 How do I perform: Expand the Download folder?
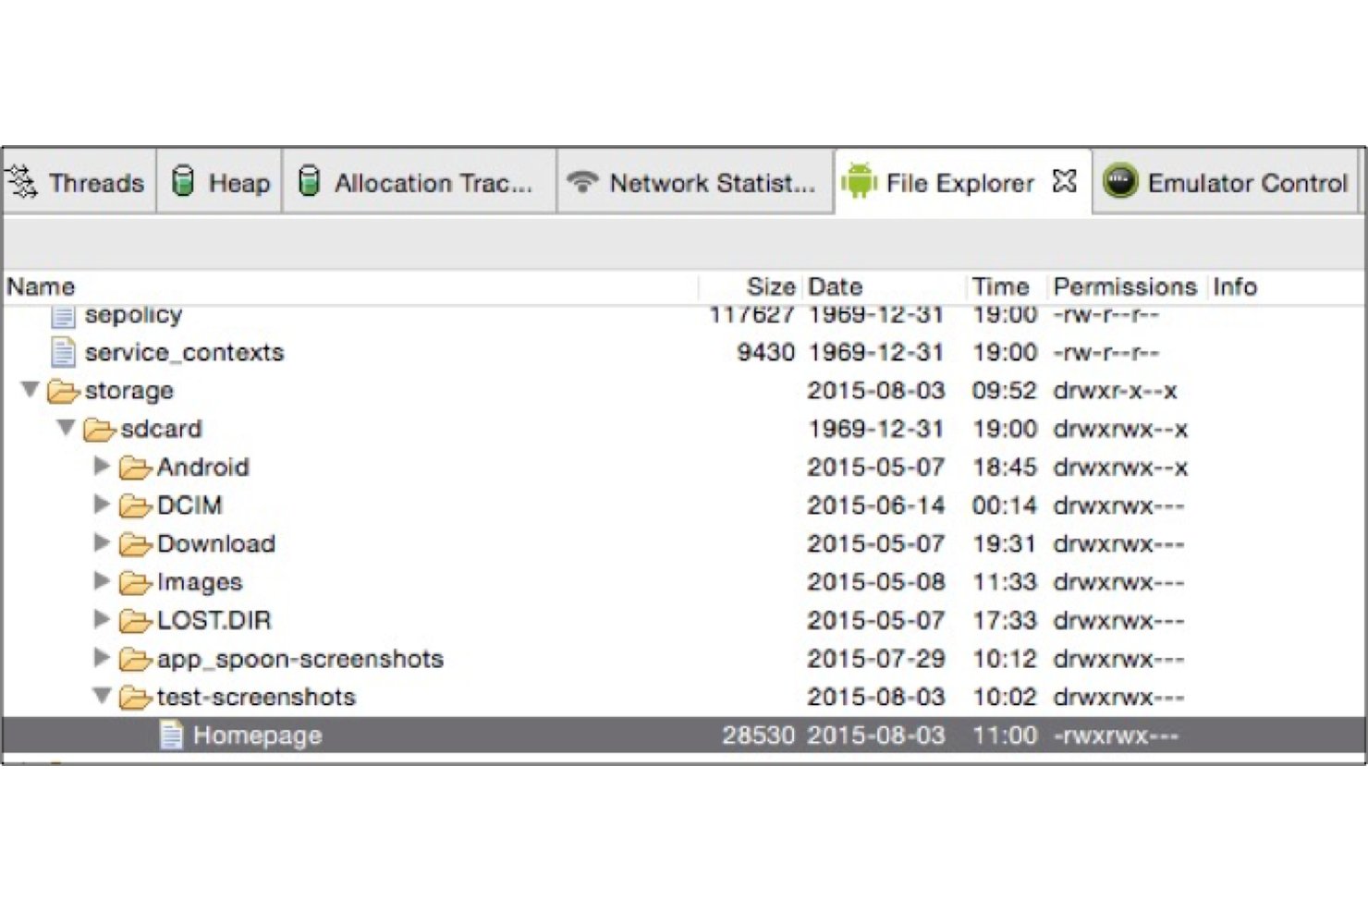pyautogui.click(x=103, y=543)
